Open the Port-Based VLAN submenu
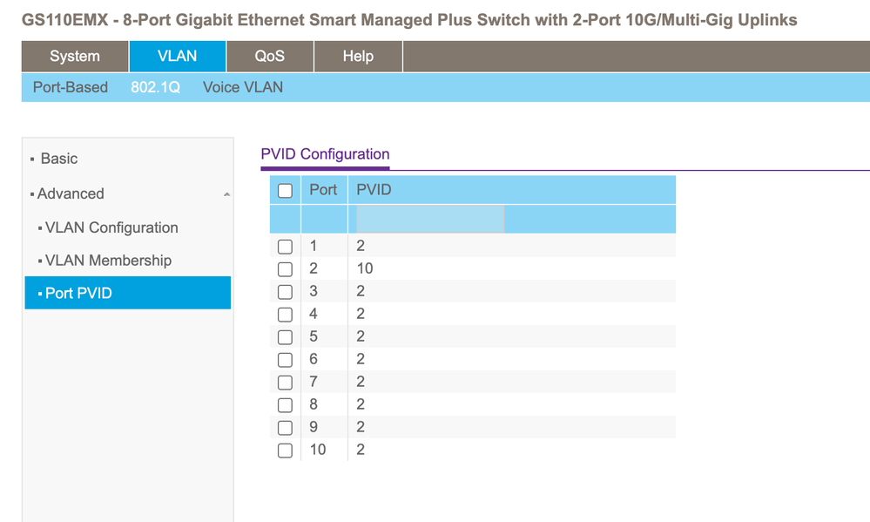Screen dimensions: 870x522 coord(71,87)
